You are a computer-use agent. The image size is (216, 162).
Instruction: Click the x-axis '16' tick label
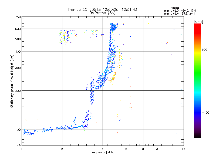184,149
